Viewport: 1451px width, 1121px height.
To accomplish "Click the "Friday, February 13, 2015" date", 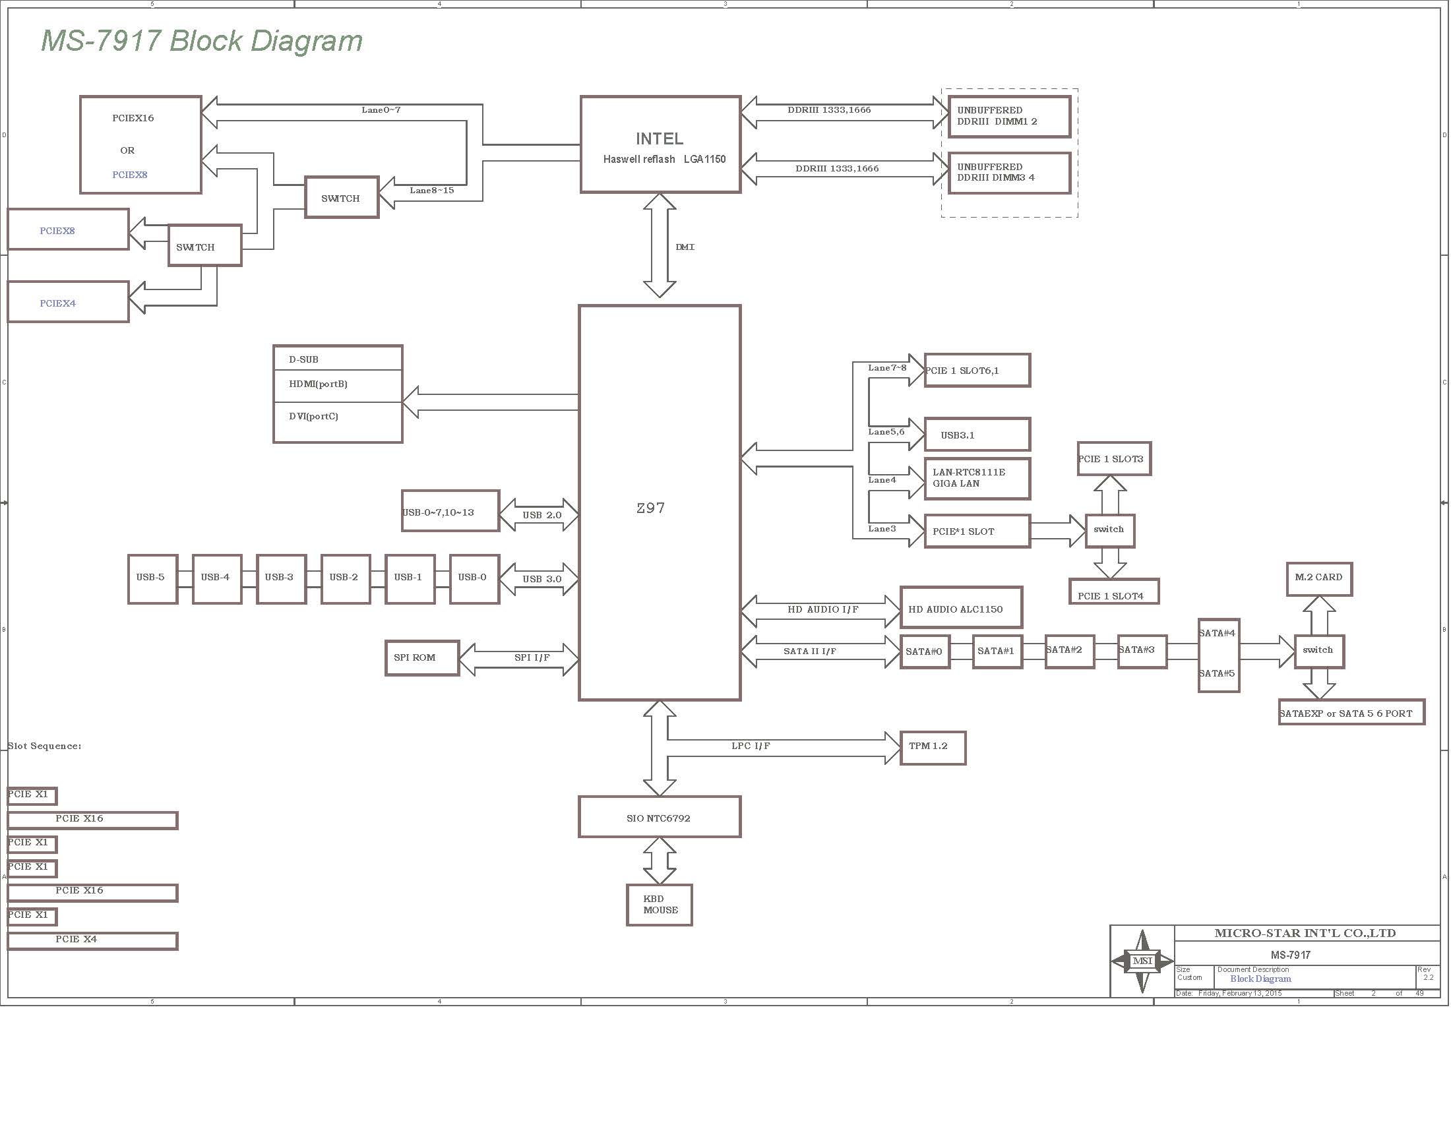I will pos(1241,994).
